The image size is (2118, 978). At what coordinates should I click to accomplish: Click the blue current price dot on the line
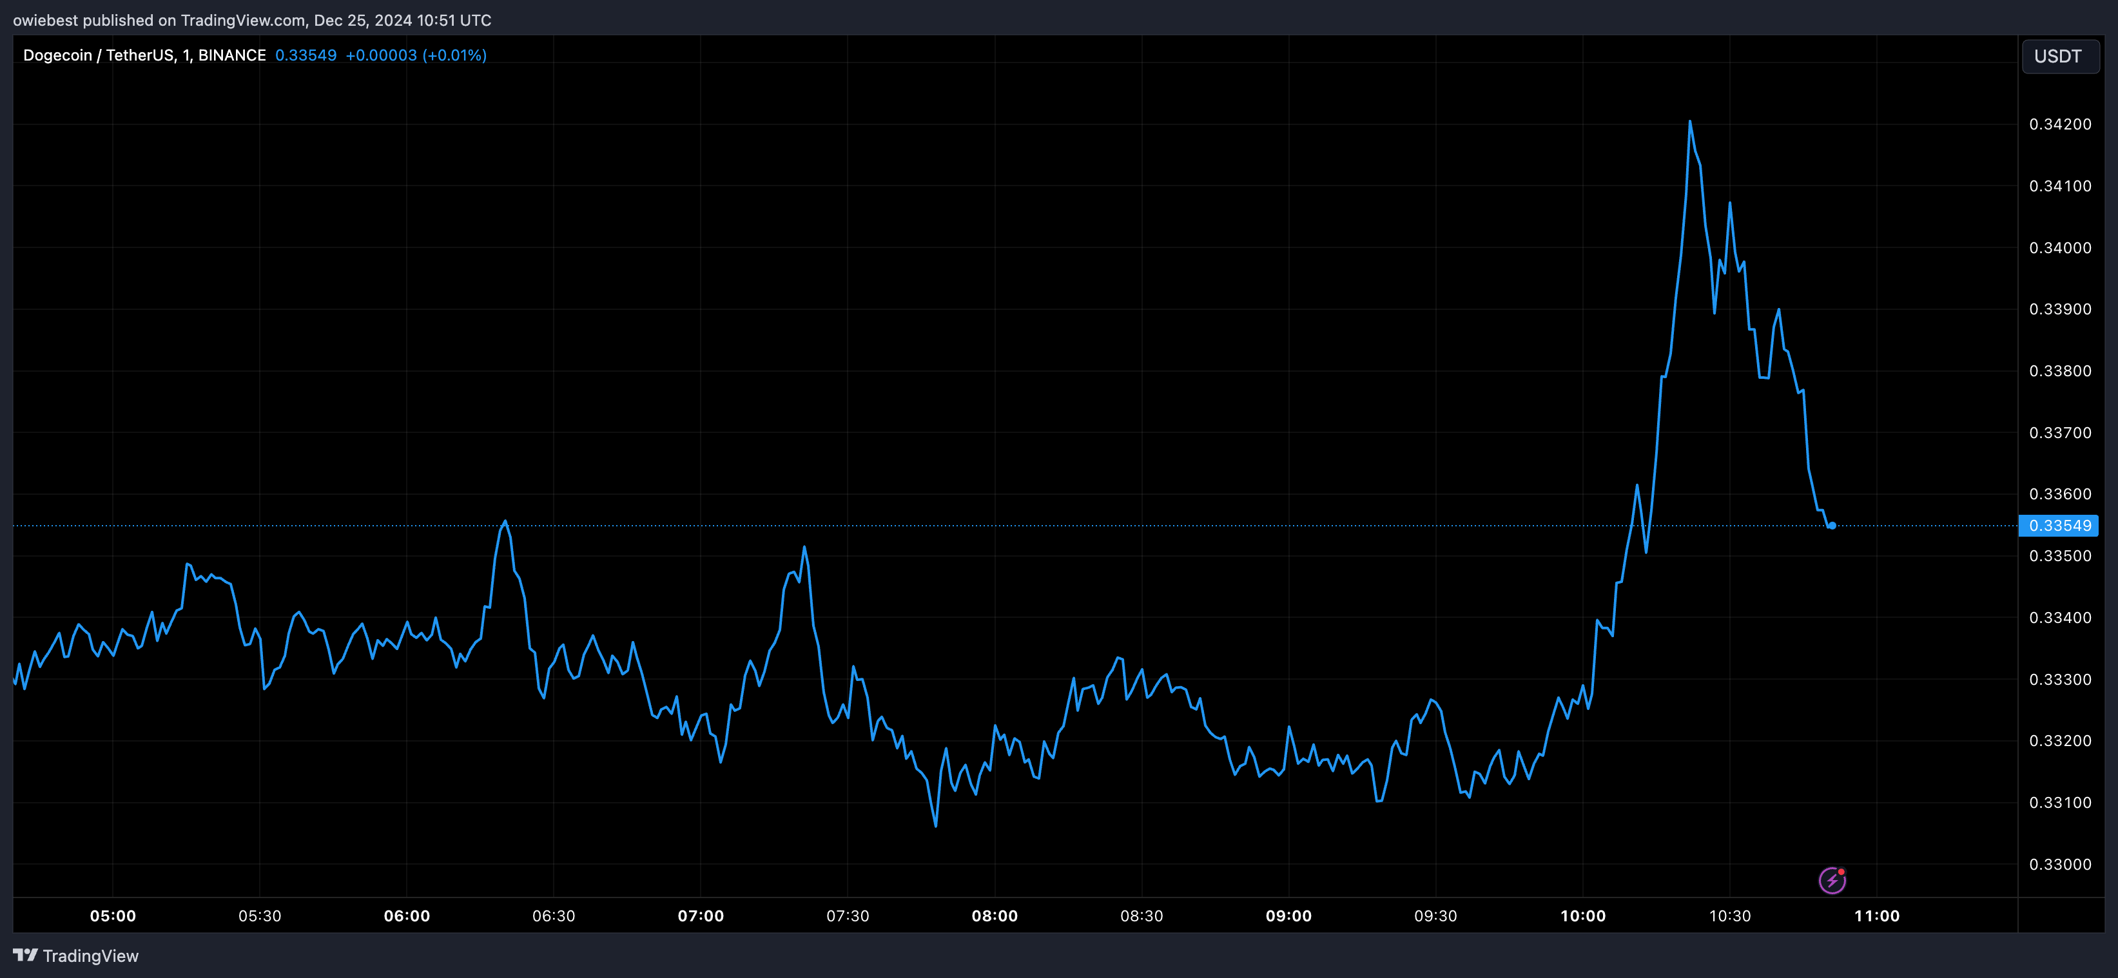pyautogui.click(x=1832, y=525)
